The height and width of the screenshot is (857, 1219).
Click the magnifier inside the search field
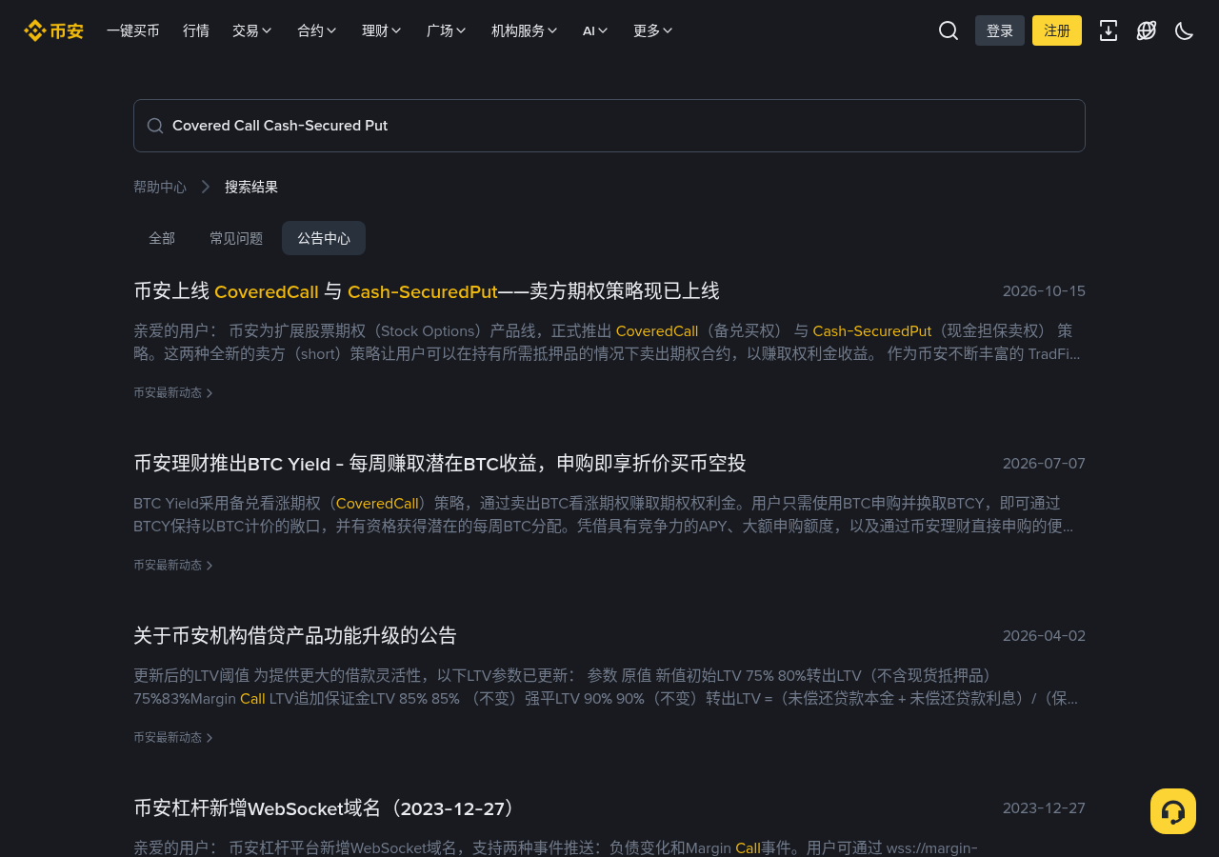click(x=155, y=126)
